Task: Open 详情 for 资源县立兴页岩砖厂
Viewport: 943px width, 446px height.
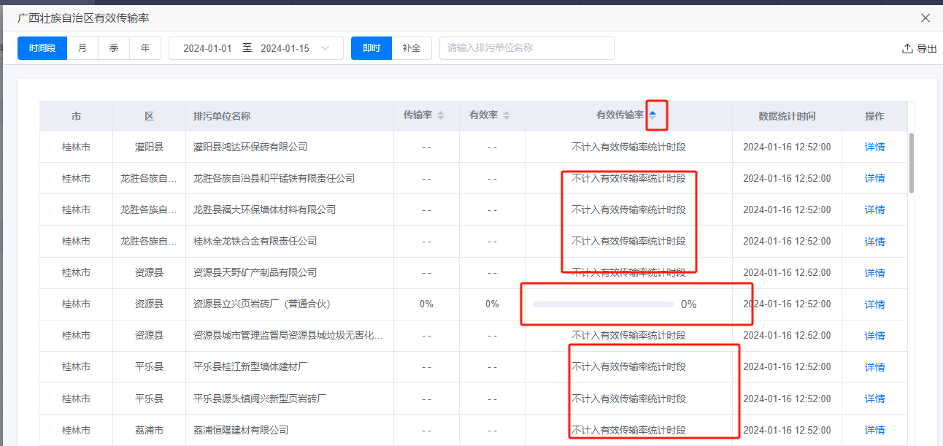Action: 874,304
